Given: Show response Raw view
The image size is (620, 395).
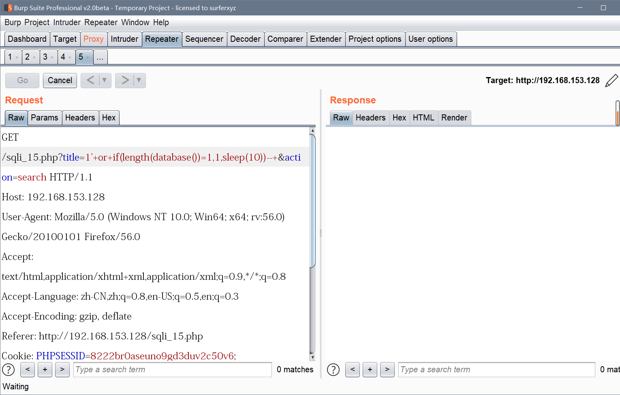Looking at the screenshot, I should (341, 118).
